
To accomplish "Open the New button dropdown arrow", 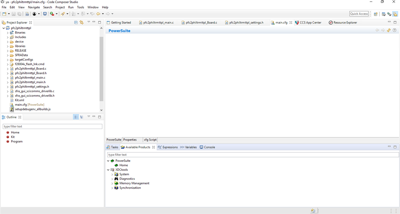I will [9, 14].
